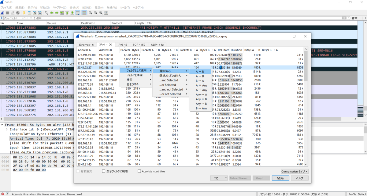This screenshot has height=196, width=367.
Task: Switch to the TCP · 152 tab
Action: (x=139, y=45)
